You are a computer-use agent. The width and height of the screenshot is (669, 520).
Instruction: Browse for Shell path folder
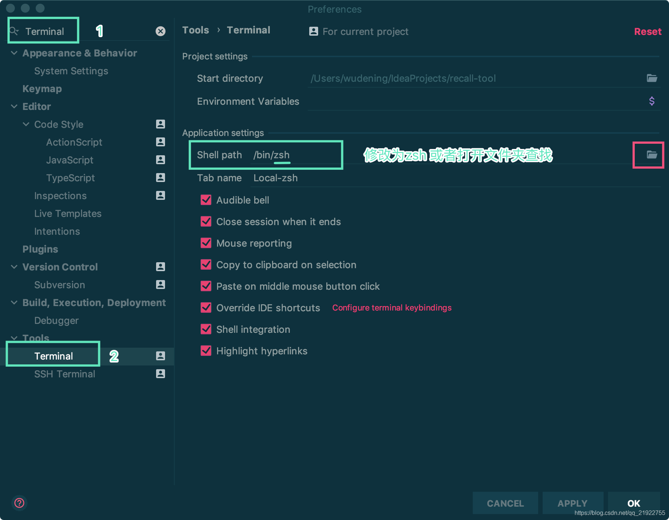tap(652, 155)
